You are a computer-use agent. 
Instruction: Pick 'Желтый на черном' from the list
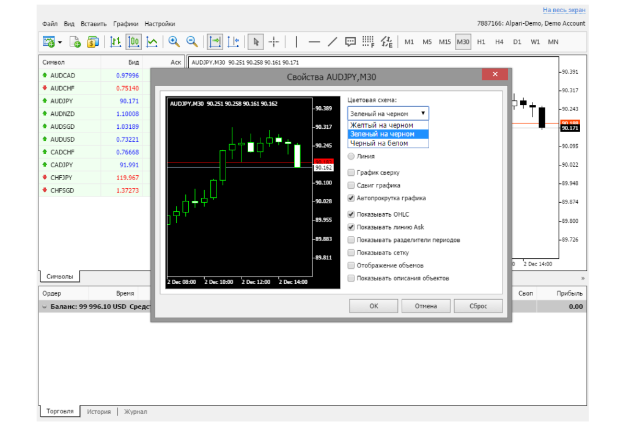[381, 125]
